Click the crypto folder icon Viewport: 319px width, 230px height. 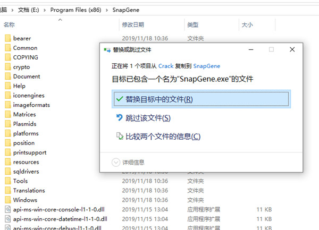click(8, 67)
